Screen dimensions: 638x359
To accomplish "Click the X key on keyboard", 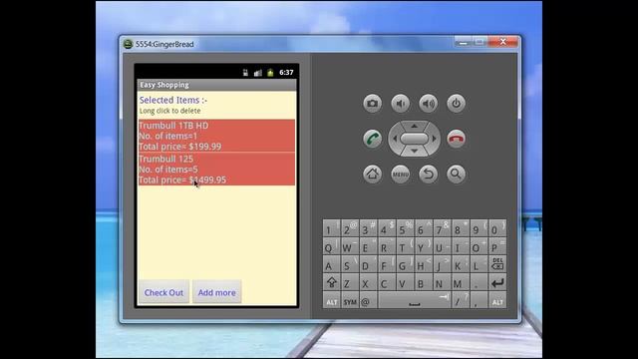I will coord(368,281).
